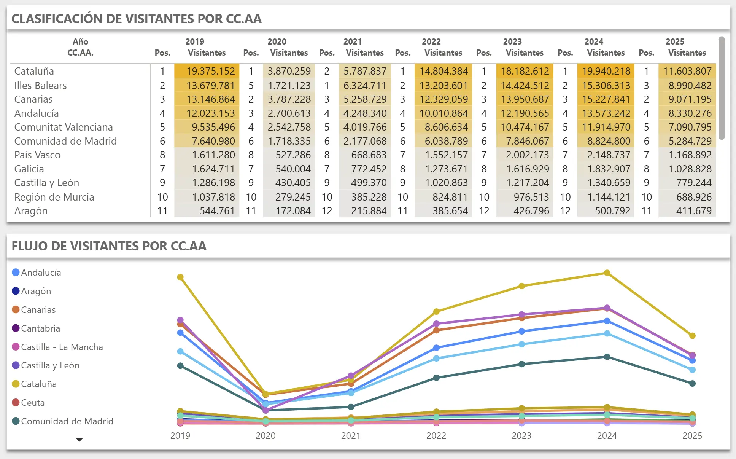This screenshot has height=459, width=736.
Task: Click Cataluña's 2024 peak data point
Action: point(607,273)
